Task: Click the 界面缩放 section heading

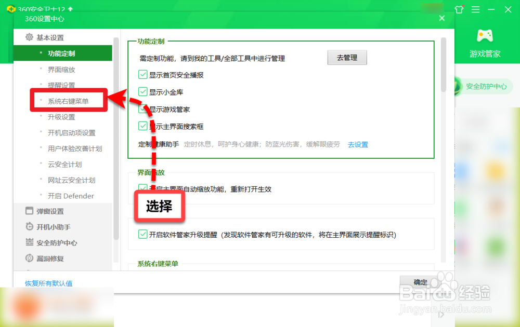Action: point(151,172)
